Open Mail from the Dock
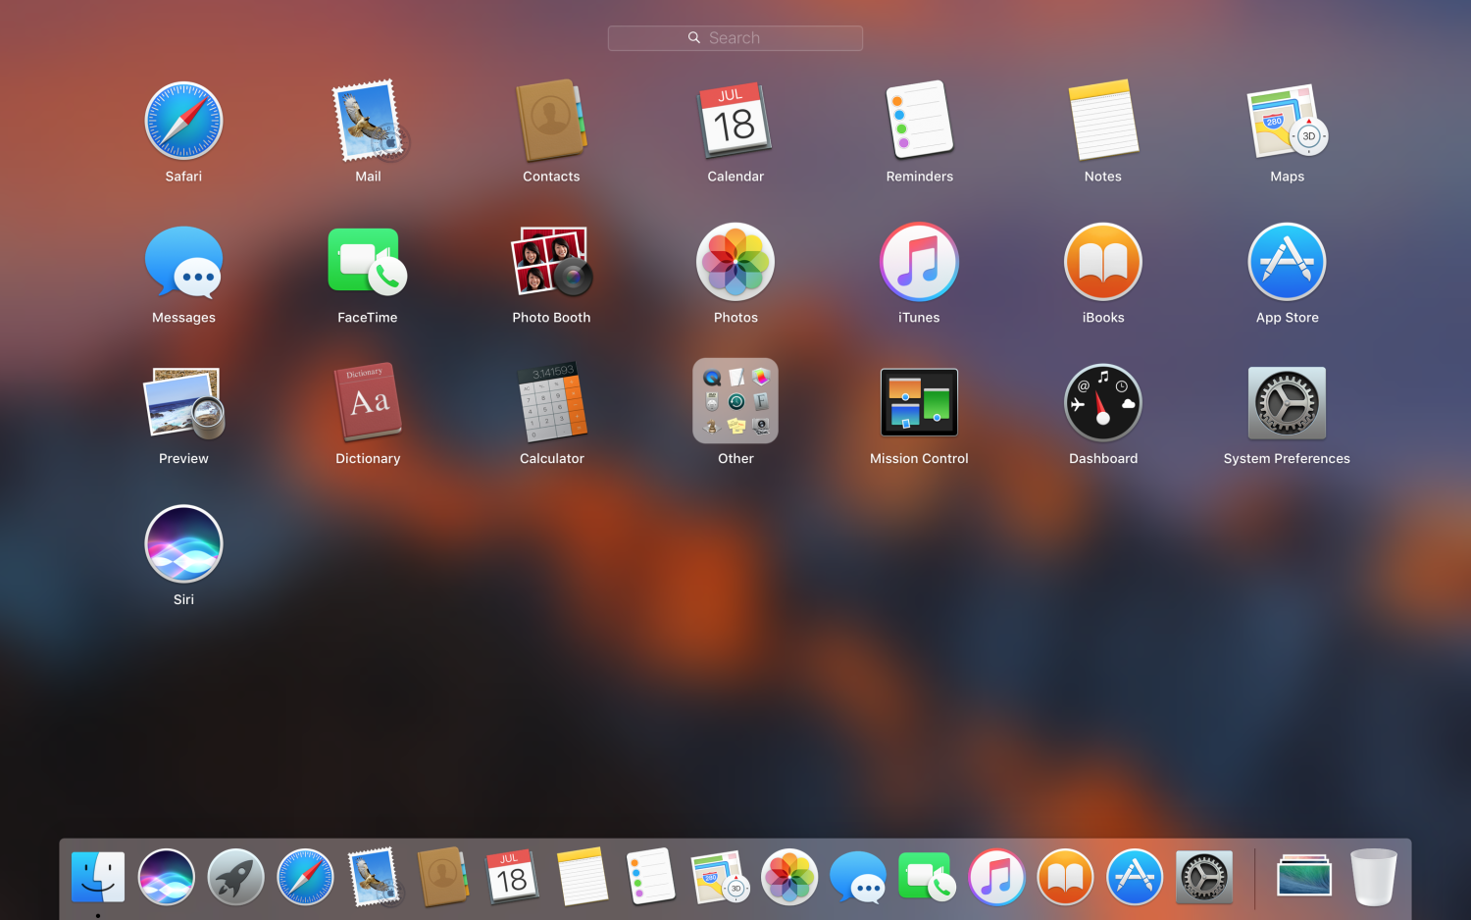This screenshot has width=1471, height=920. tap(375, 877)
